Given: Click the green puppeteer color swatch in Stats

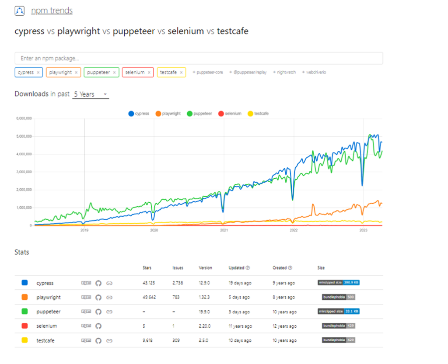Looking at the screenshot, I should pos(25,312).
